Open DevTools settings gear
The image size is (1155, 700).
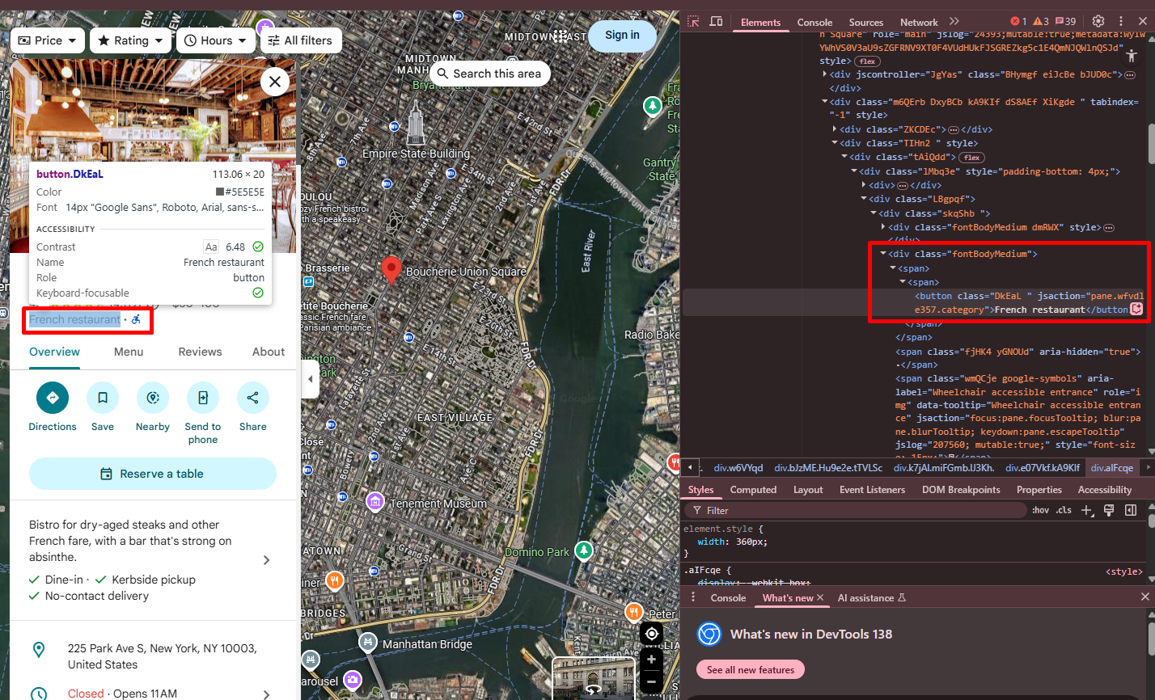[x=1098, y=21]
